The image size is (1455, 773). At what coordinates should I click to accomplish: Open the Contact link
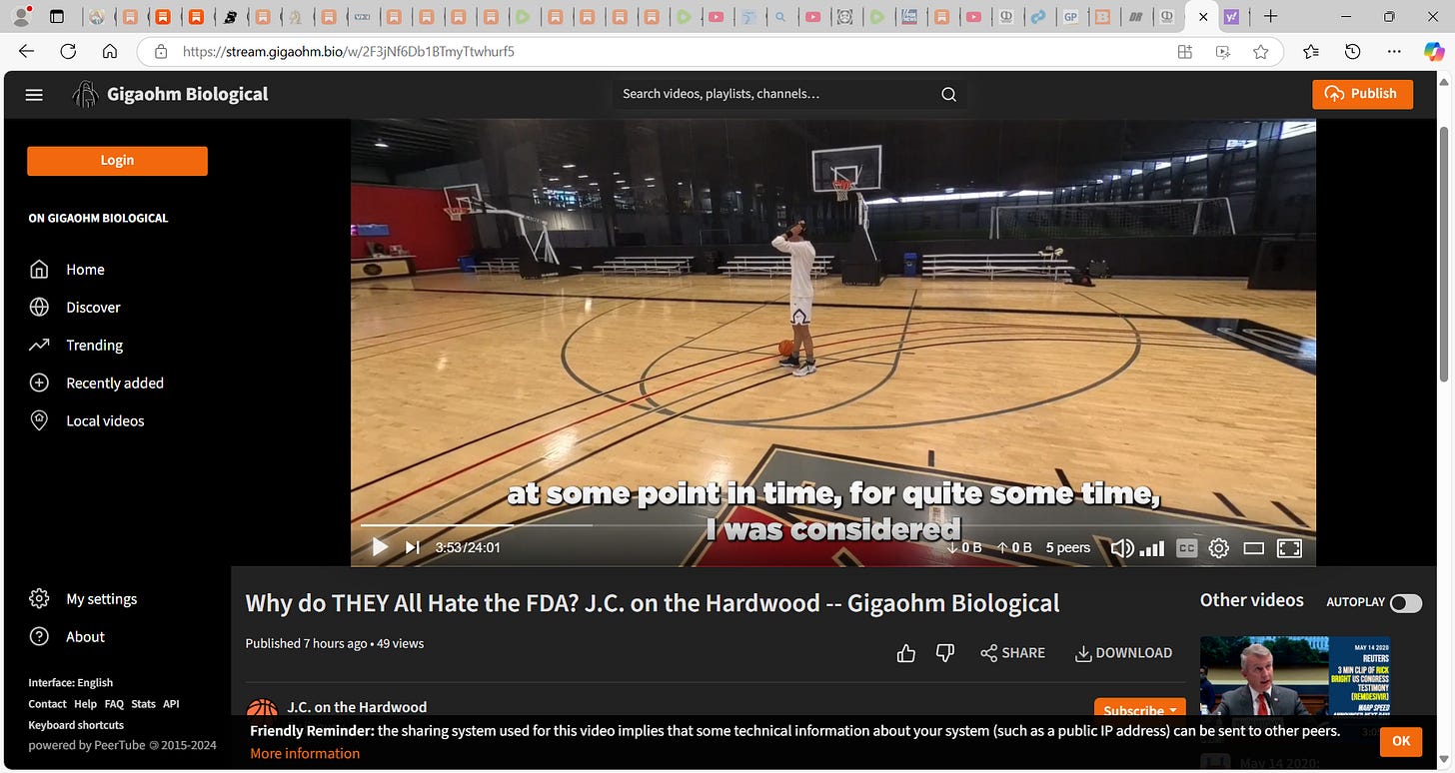click(x=47, y=704)
